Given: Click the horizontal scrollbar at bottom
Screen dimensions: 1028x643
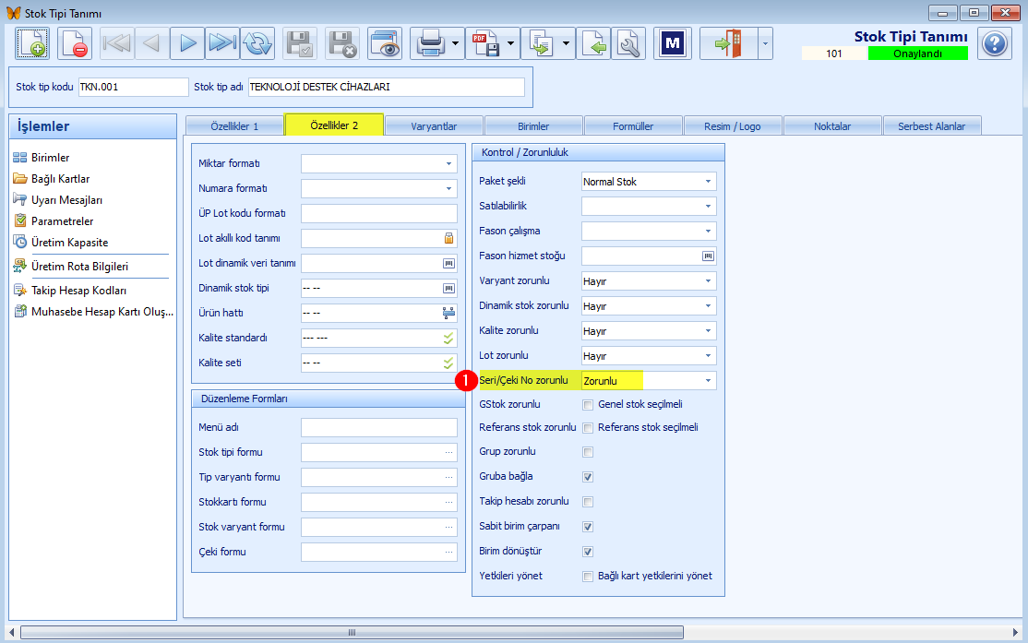Looking at the screenshot, I should point(353,633).
